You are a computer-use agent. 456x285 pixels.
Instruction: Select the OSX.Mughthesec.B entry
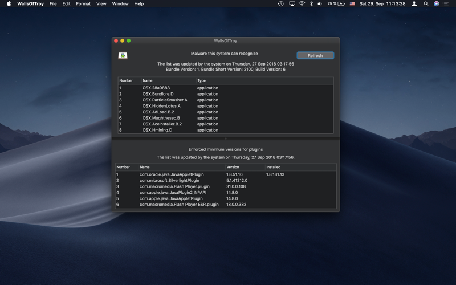(226, 118)
